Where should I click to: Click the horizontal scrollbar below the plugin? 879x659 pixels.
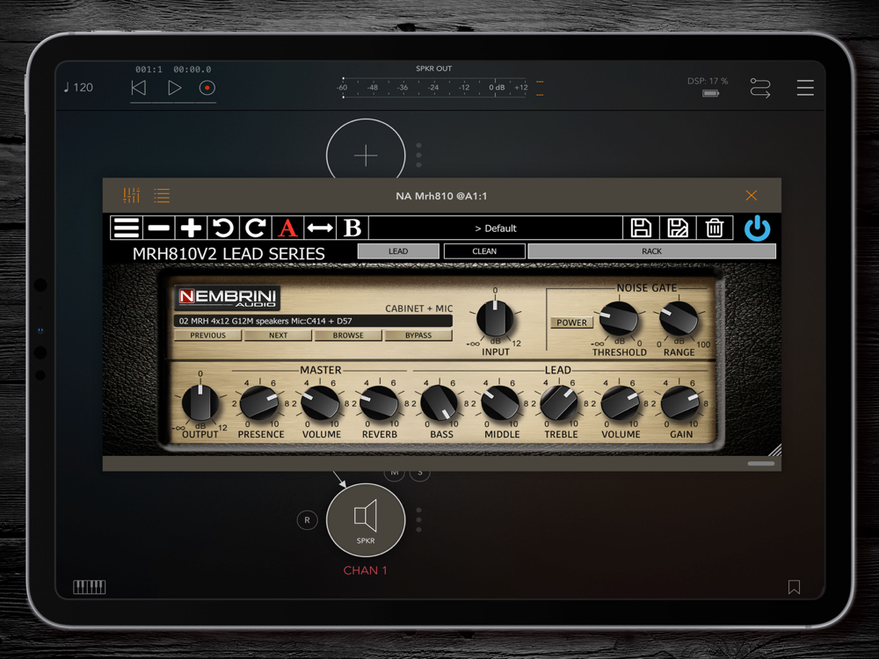760,463
